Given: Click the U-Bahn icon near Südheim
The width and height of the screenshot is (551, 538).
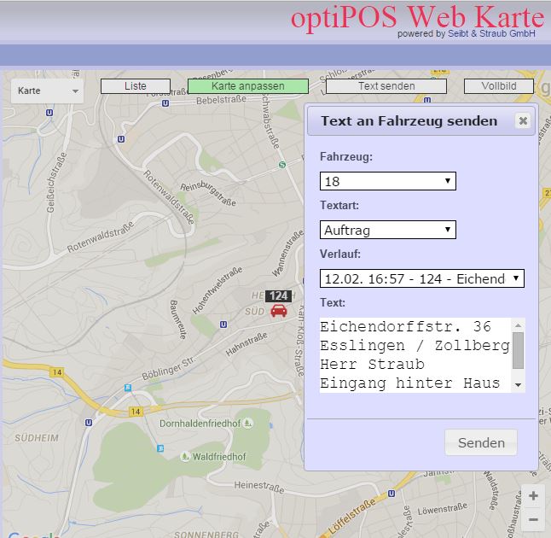Looking at the screenshot, I should (89, 423).
